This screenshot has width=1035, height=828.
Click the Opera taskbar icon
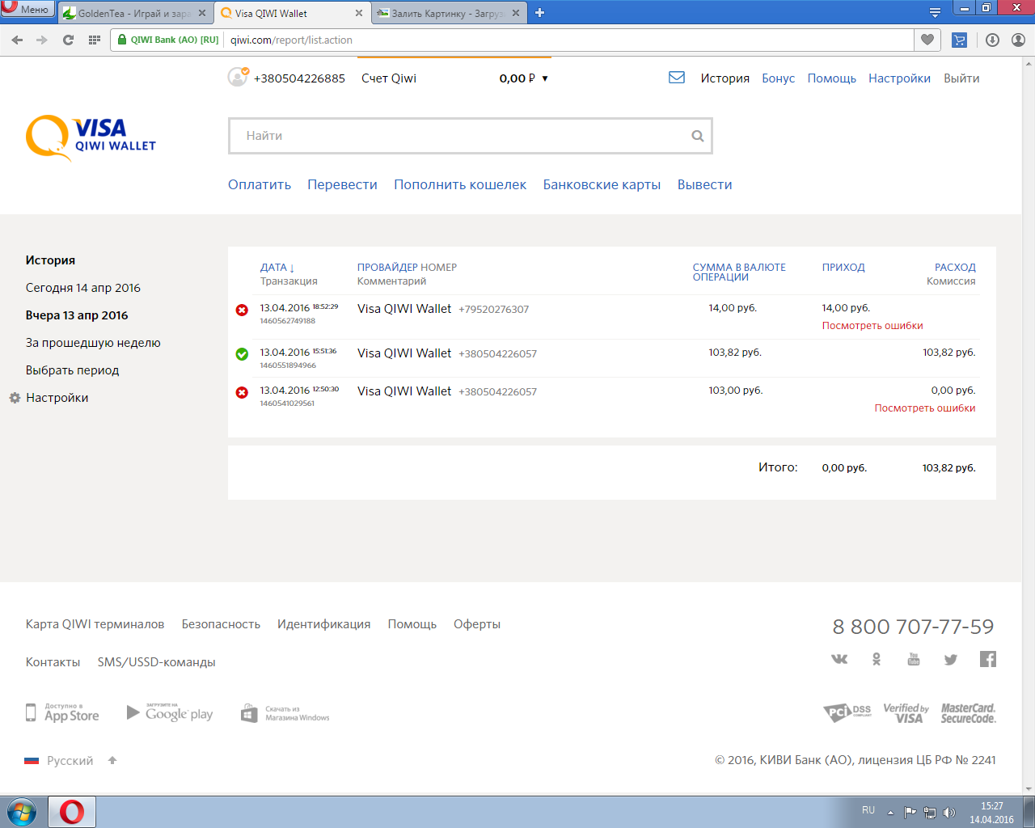[x=72, y=811]
